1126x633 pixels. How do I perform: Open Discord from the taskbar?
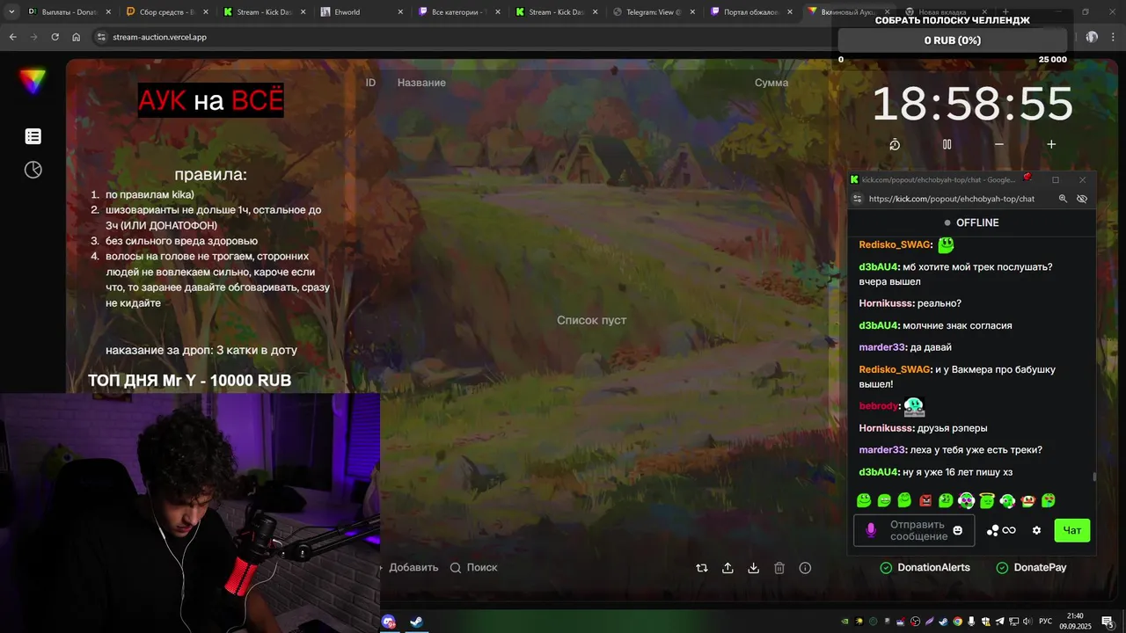click(389, 622)
